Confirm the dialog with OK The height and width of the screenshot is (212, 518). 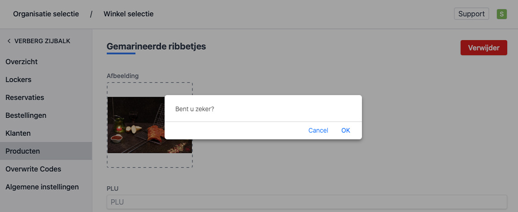[x=345, y=131]
